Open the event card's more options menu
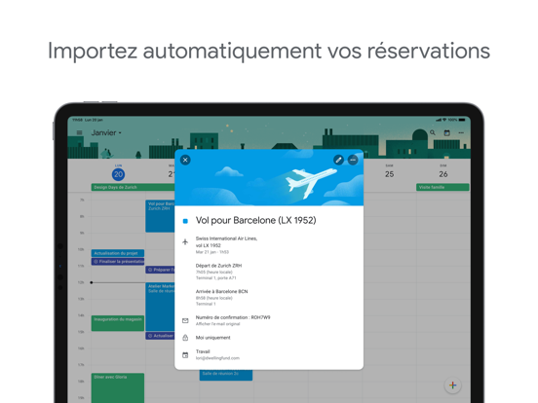 (x=353, y=160)
